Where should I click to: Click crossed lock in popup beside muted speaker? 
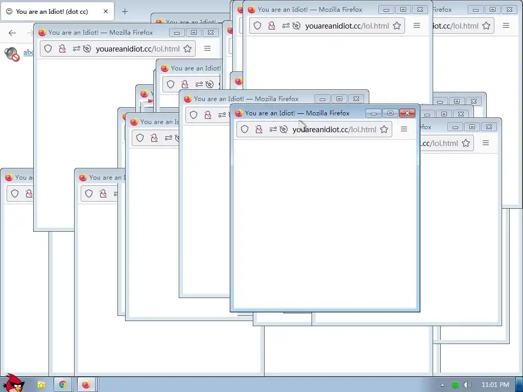tap(62, 48)
